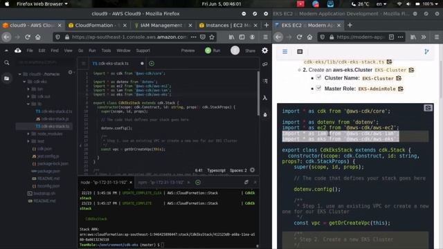Open the Firefox Web Browser app menu
The image size is (443, 249).
point(42,3)
